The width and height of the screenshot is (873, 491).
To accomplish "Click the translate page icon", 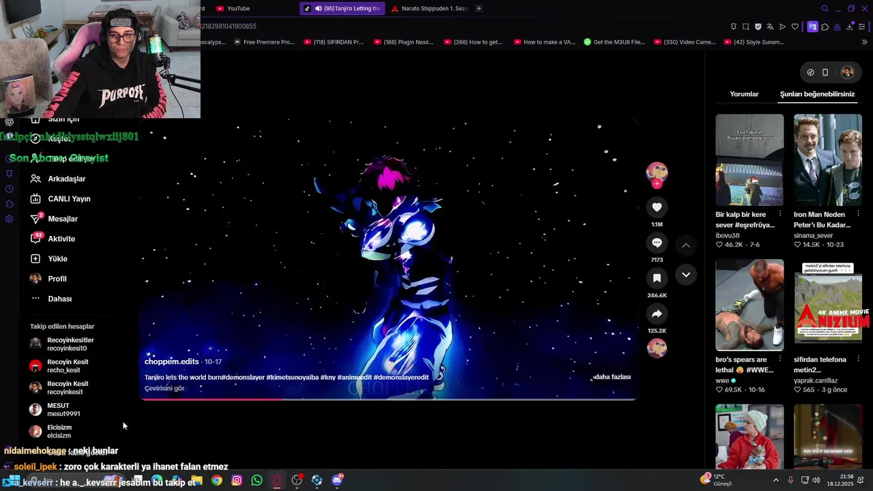I will coord(770,27).
